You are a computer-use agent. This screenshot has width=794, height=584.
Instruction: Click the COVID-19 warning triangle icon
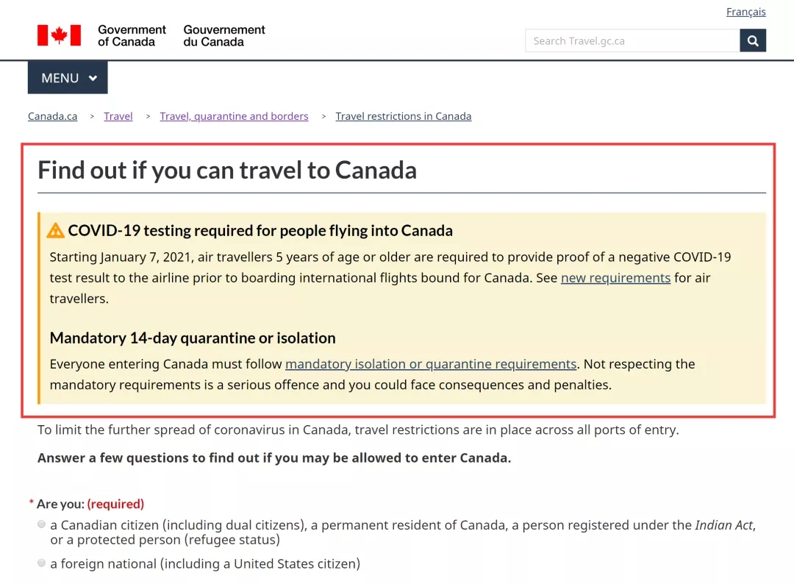[56, 231]
